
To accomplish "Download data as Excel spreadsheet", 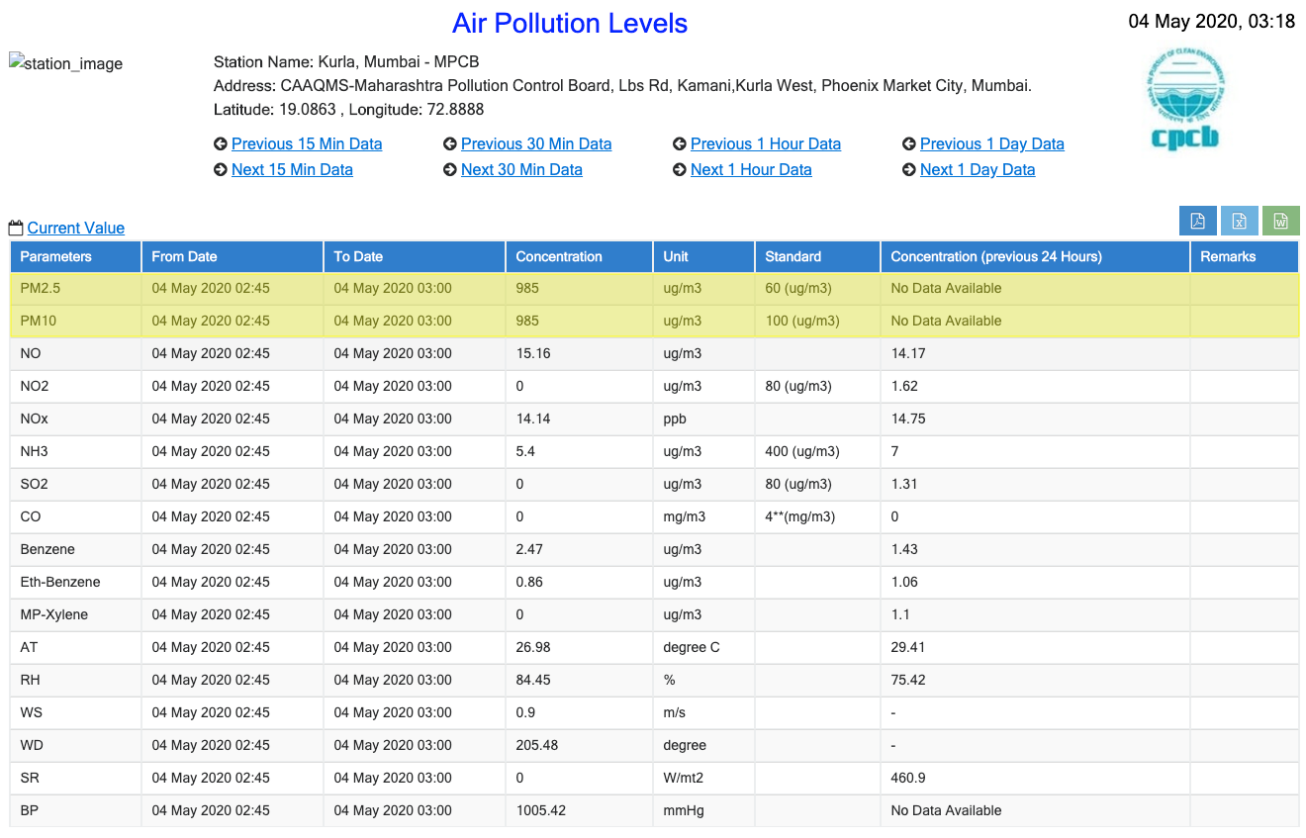I will [1239, 221].
